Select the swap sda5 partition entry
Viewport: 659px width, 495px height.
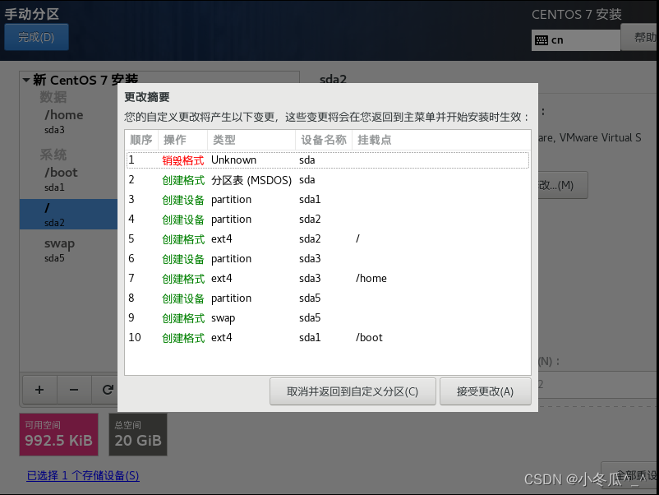coord(68,250)
